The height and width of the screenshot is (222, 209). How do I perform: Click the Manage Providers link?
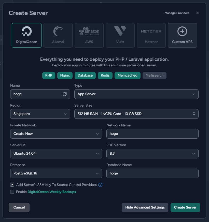click(177, 13)
